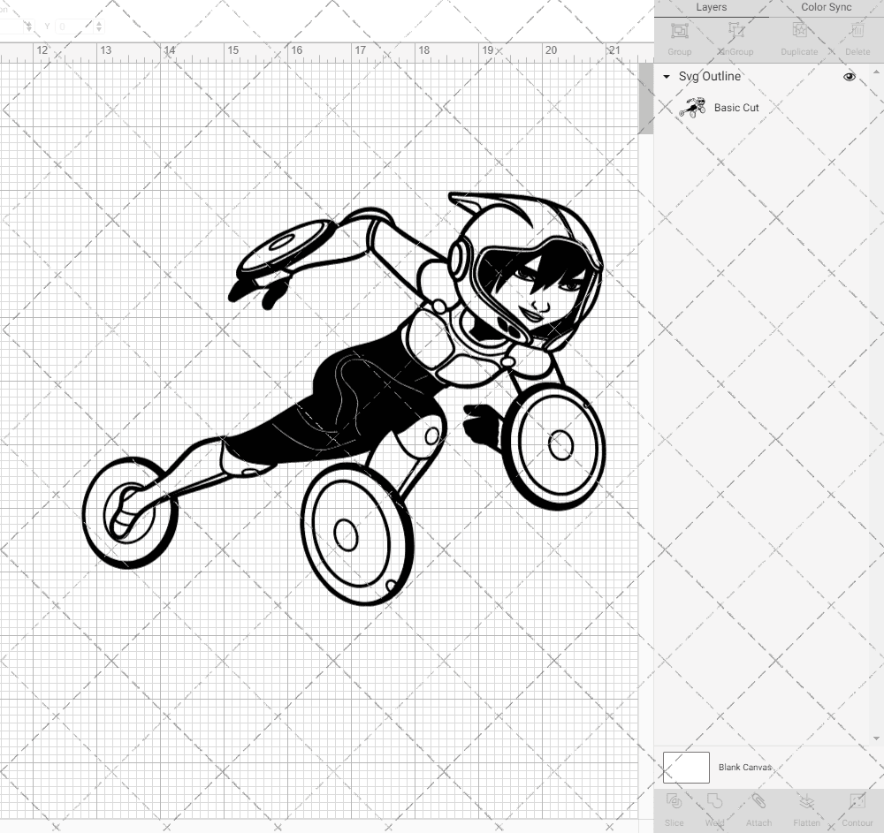This screenshot has width=884, height=833.
Task: Switch to the Layers tab
Action: [711, 7]
